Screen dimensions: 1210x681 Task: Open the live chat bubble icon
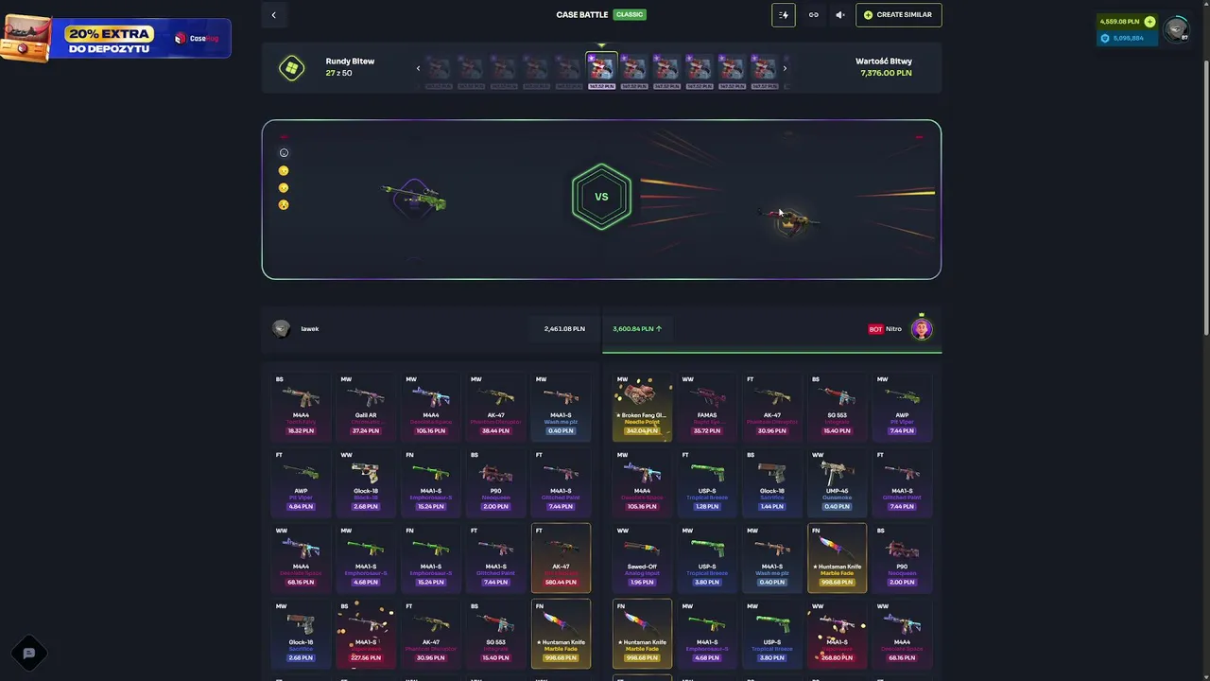[x=28, y=653]
